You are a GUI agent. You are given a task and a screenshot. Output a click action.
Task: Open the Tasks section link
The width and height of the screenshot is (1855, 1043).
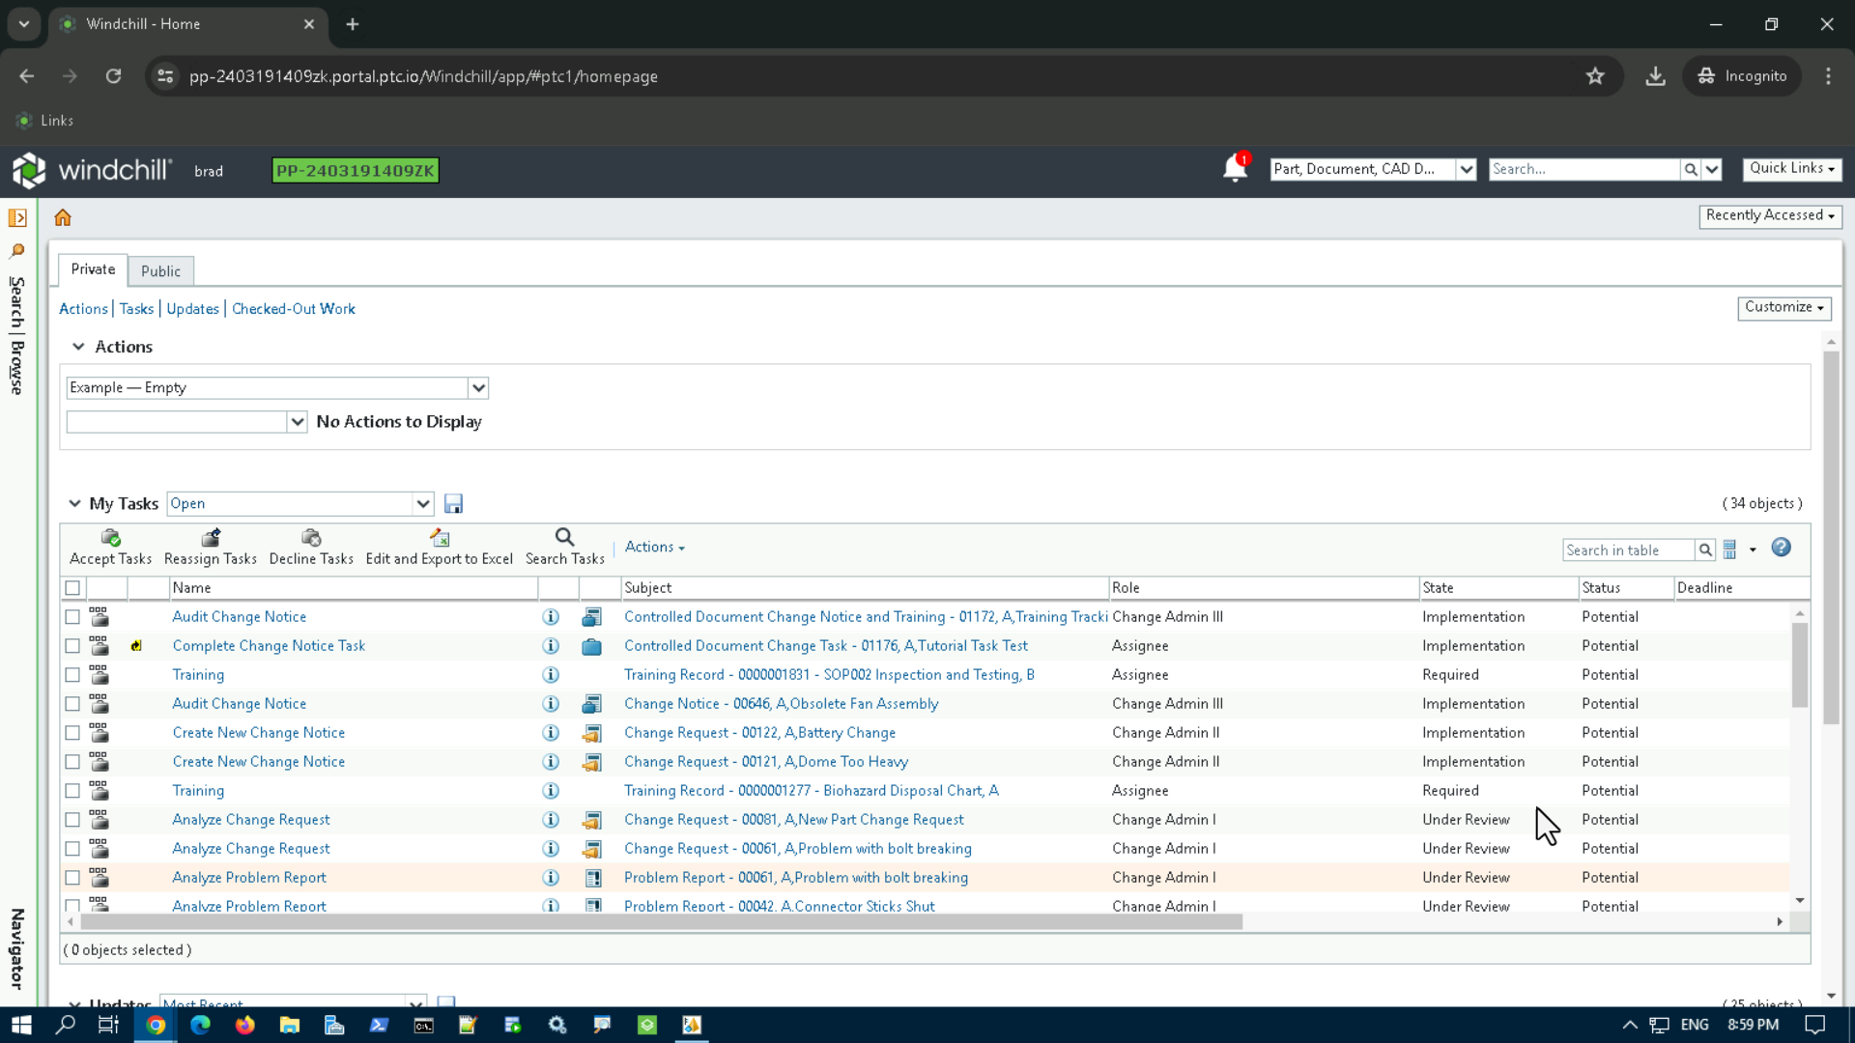136,308
